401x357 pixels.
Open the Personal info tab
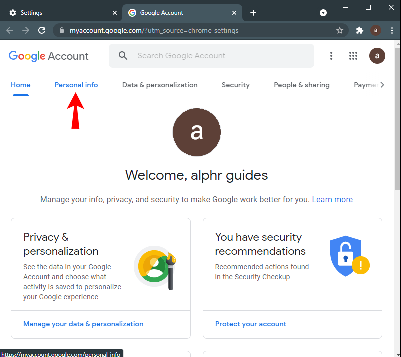pyautogui.click(x=76, y=85)
